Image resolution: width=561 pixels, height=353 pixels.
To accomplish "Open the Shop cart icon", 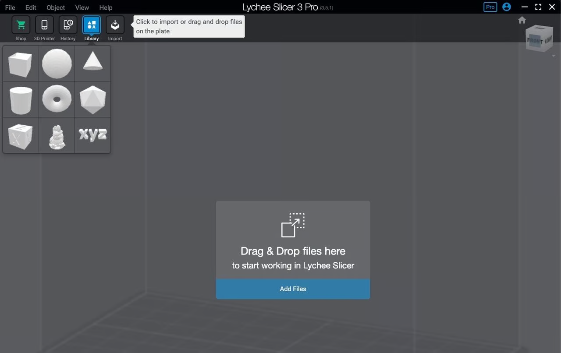I will 21,25.
